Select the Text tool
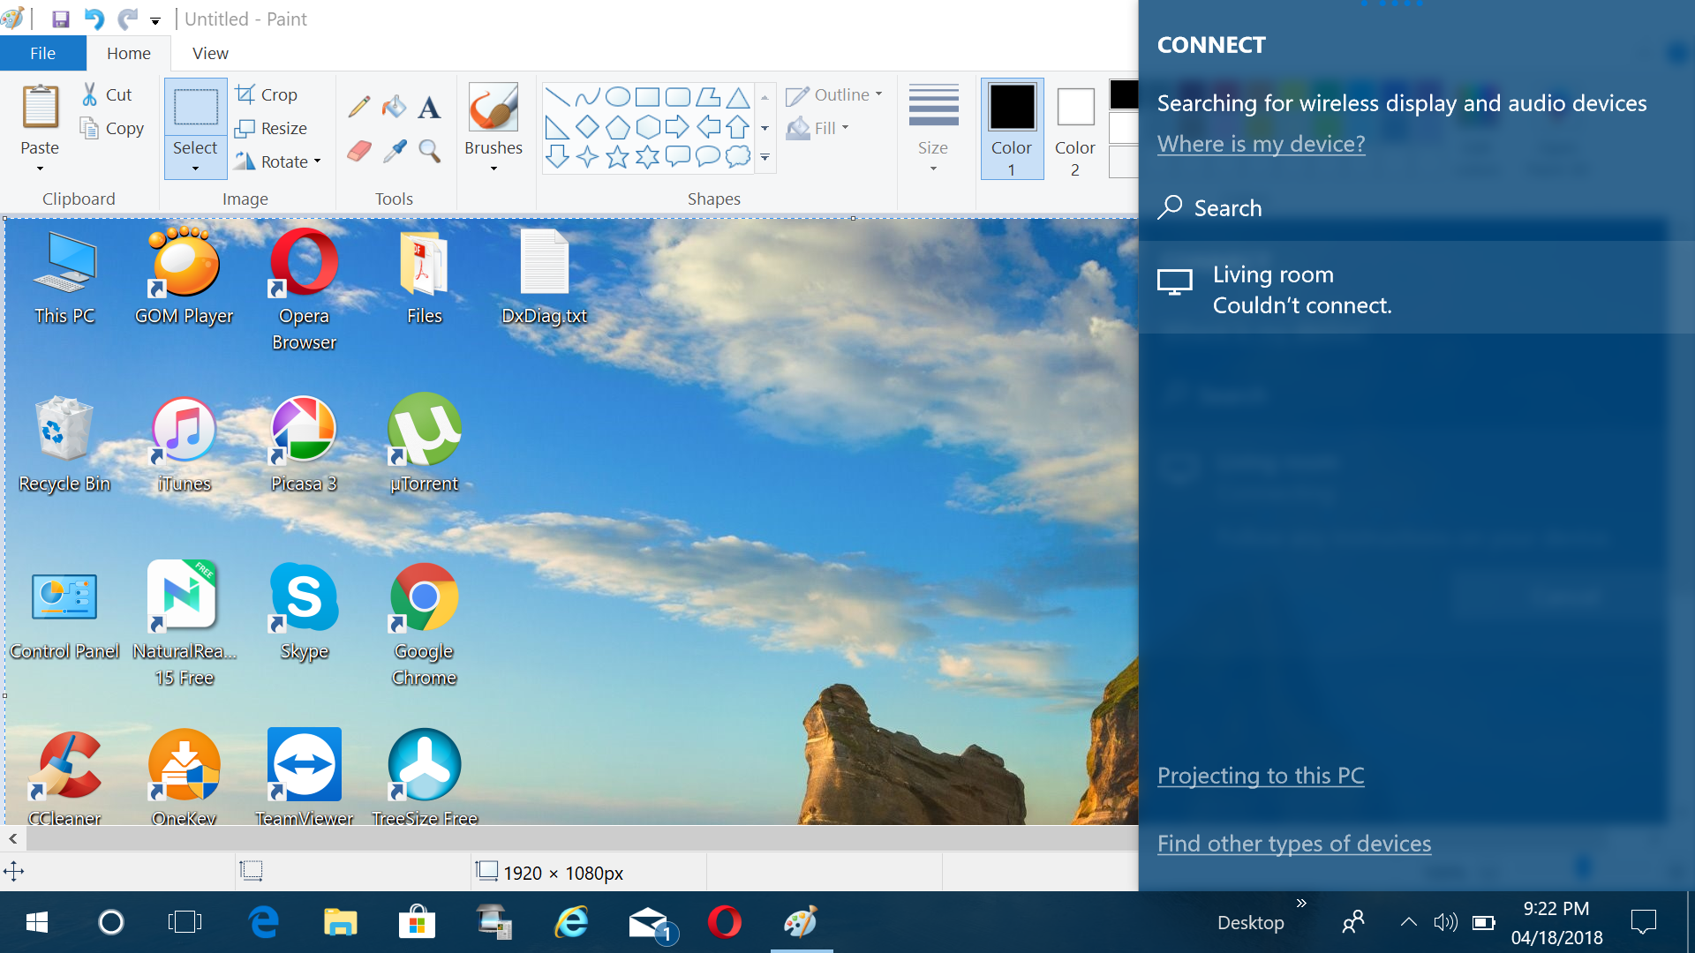Image resolution: width=1695 pixels, height=953 pixels. pos(429,107)
